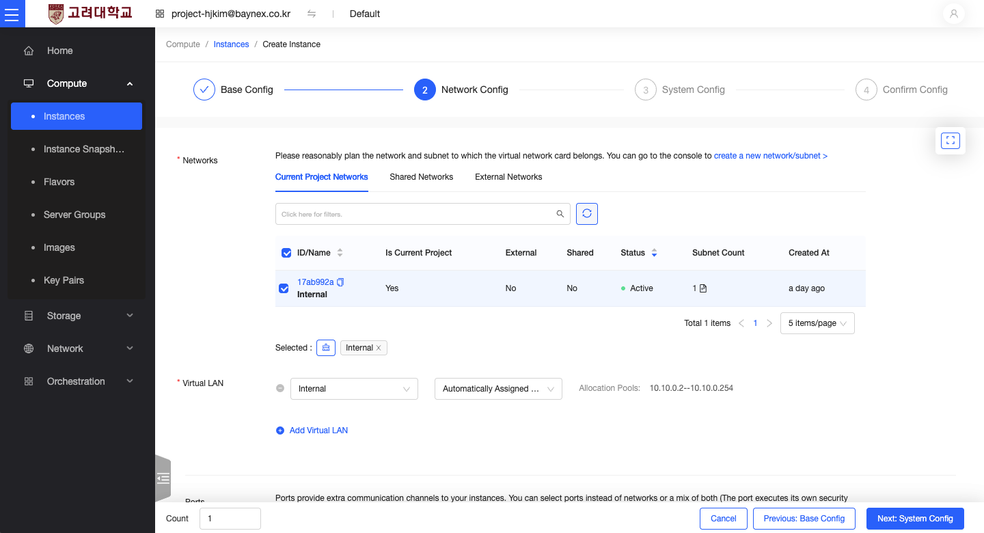Go back with Previous: Base Config
Screen dimensions: 984x533
coord(804,519)
